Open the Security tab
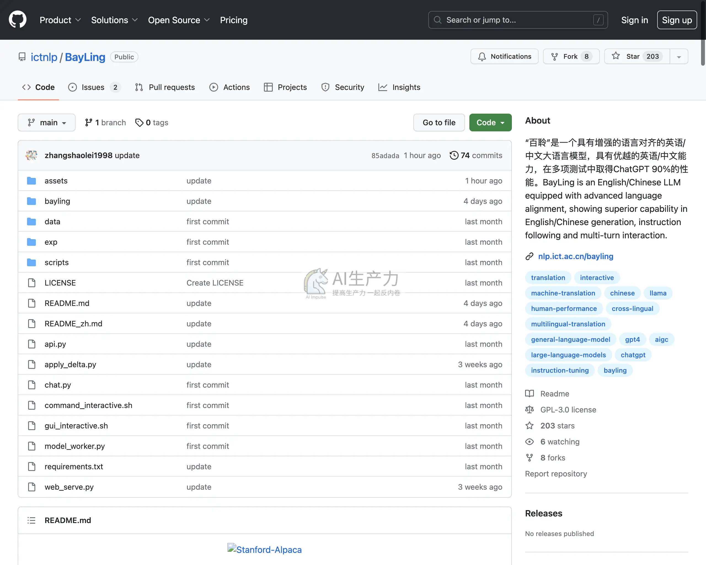The image size is (706, 565). point(343,87)
